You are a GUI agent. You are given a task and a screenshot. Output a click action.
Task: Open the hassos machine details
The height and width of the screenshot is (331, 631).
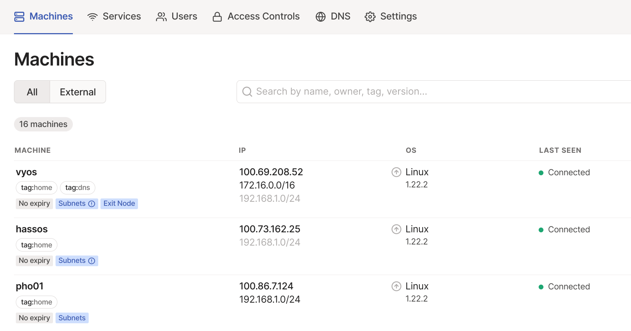(32, 229)
